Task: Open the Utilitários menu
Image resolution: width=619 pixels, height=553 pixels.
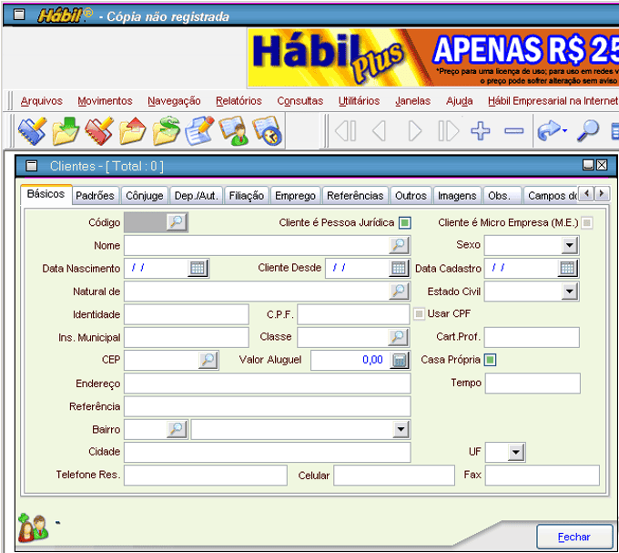Action: pos(359,101)
